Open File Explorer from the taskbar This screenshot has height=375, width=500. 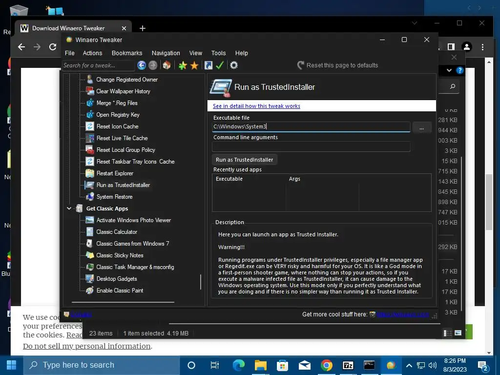(x=261, y=365)
